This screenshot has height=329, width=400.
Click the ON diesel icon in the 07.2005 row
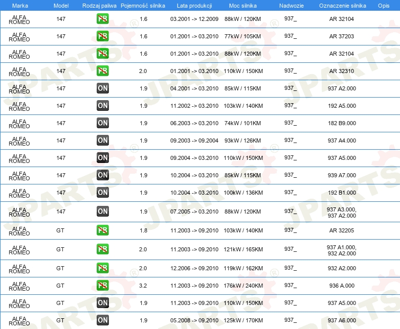tap(102, 212)
